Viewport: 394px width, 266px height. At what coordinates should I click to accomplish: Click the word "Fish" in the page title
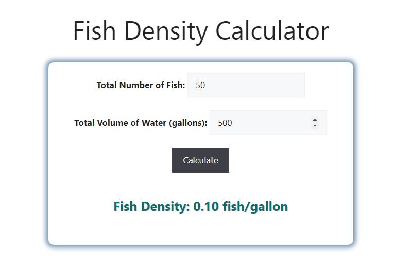tap(94, 31)
